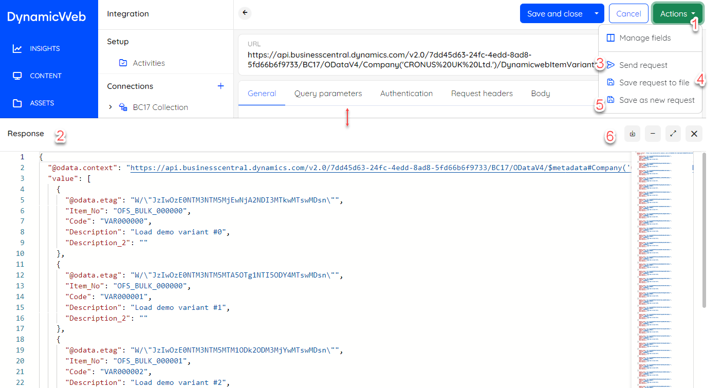The width and height of the screenshot is (722, 388).
Task: Download the response with the download icon
Action: coord(633,134)
